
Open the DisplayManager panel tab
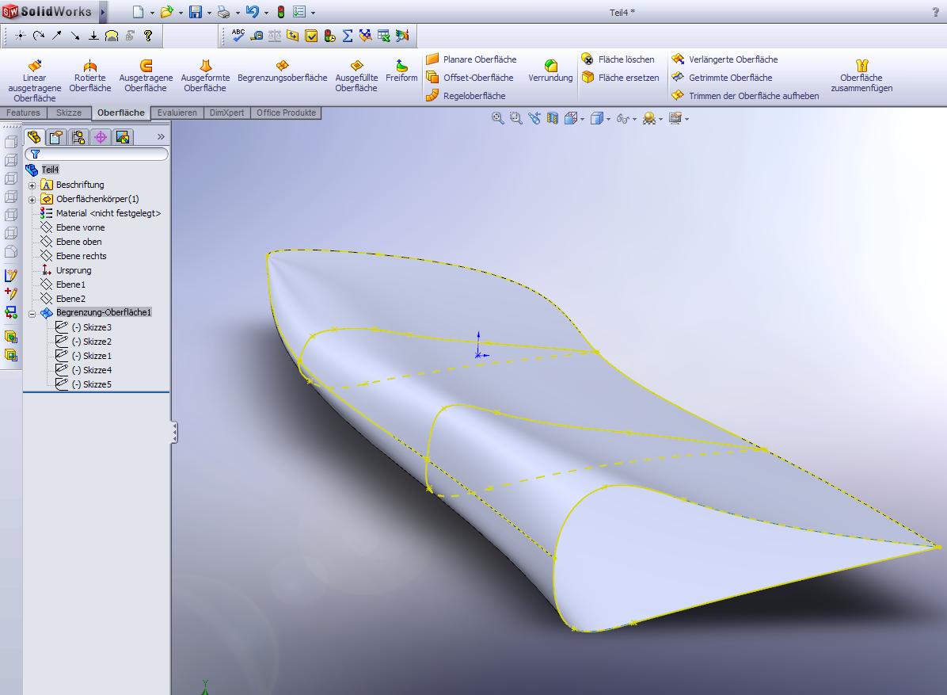(123, 137)
